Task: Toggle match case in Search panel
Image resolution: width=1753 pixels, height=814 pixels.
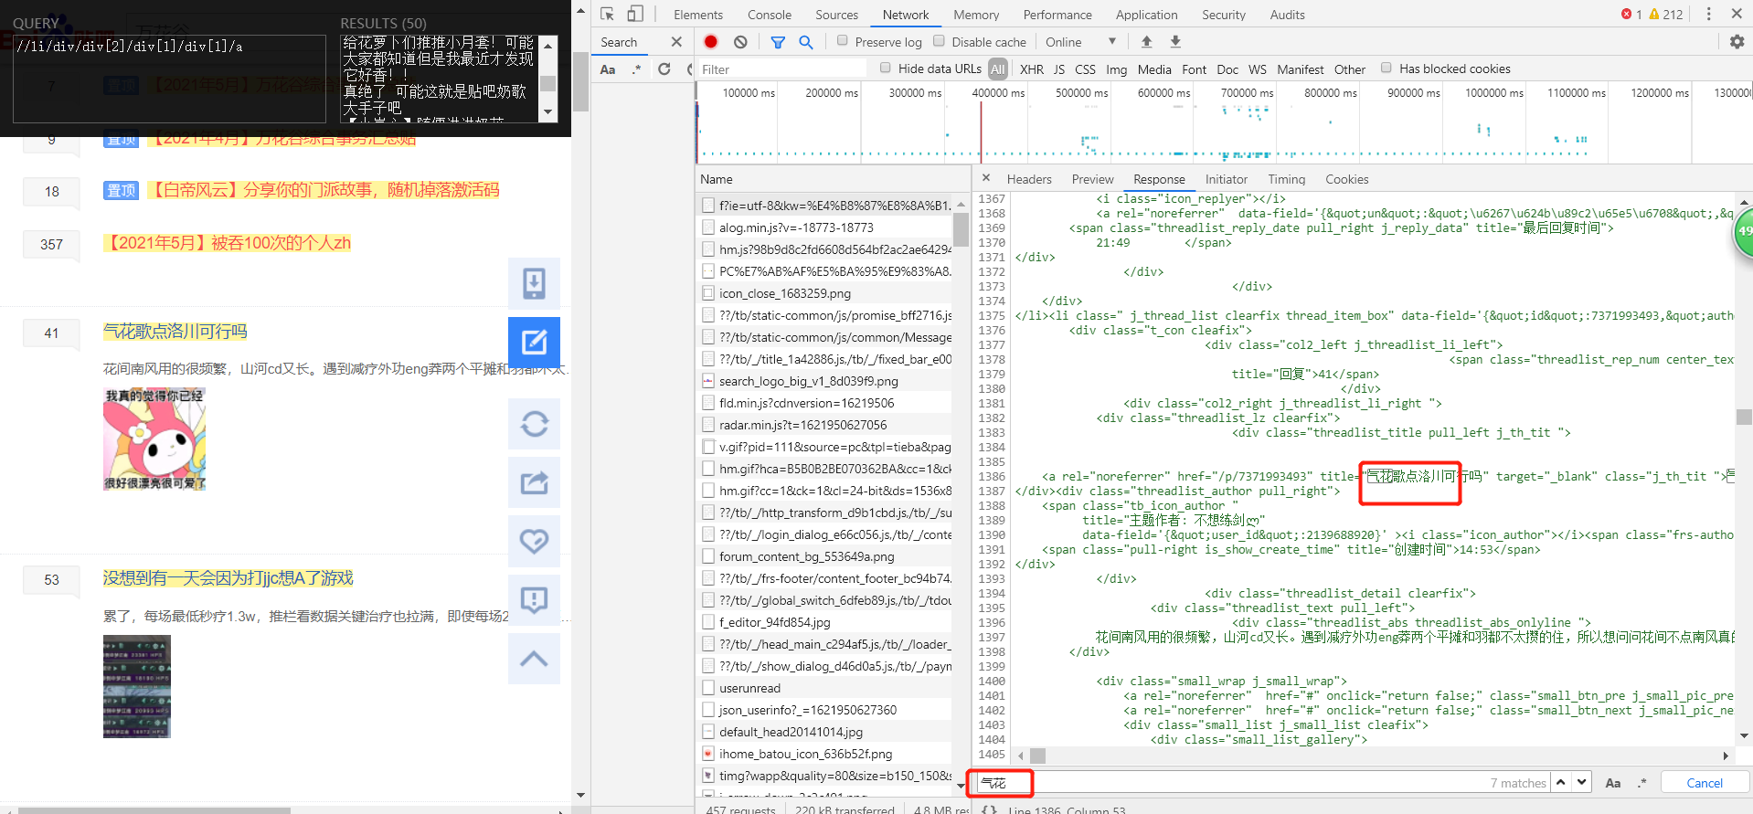Action: coord(608,69)
